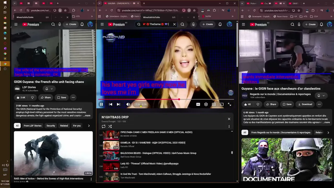Select the Security chip in the left window
Screen dimensions: 334x188
51,126
